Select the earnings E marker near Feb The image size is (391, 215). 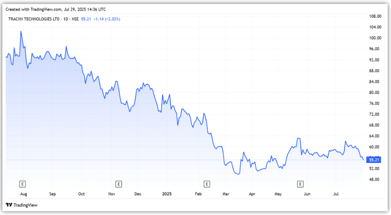click(x=206, y=183)
